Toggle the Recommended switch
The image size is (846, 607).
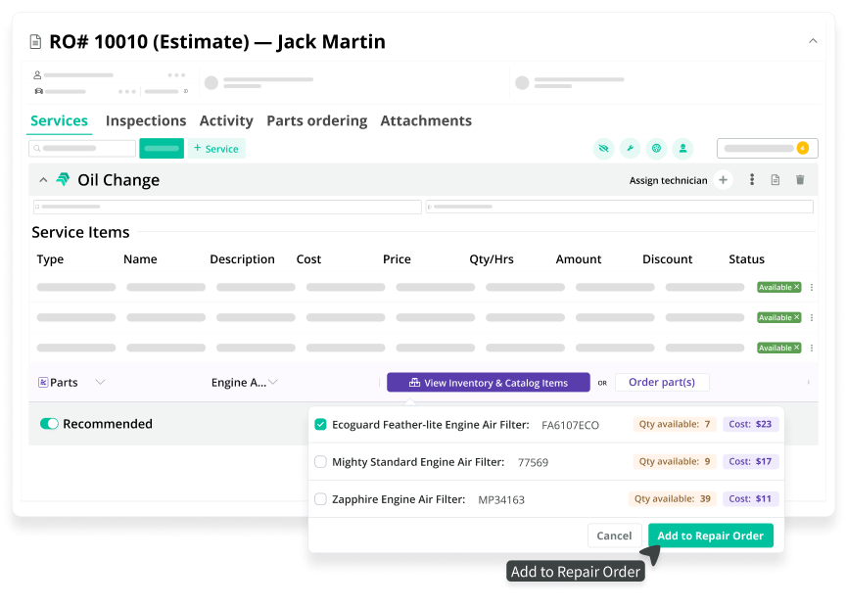pos(49,424)
